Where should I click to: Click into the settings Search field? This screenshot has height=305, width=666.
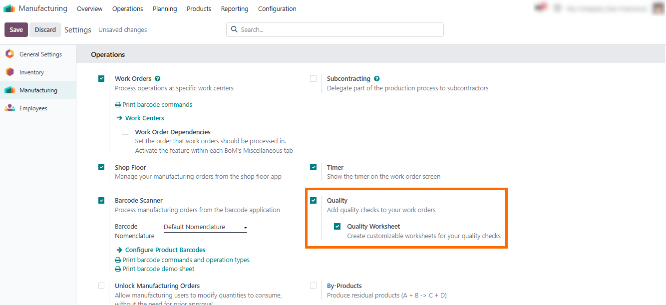[x=335, y=29]
